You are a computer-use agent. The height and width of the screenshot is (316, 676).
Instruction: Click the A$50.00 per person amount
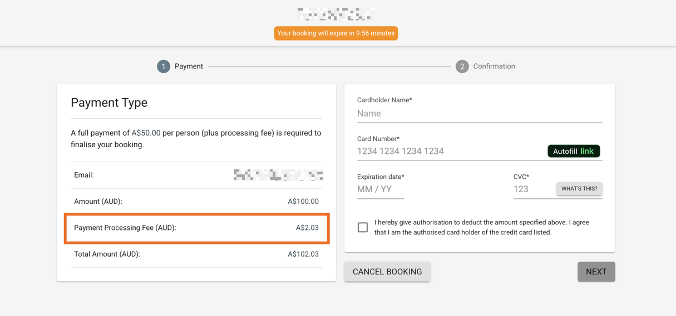click(146, 133)
